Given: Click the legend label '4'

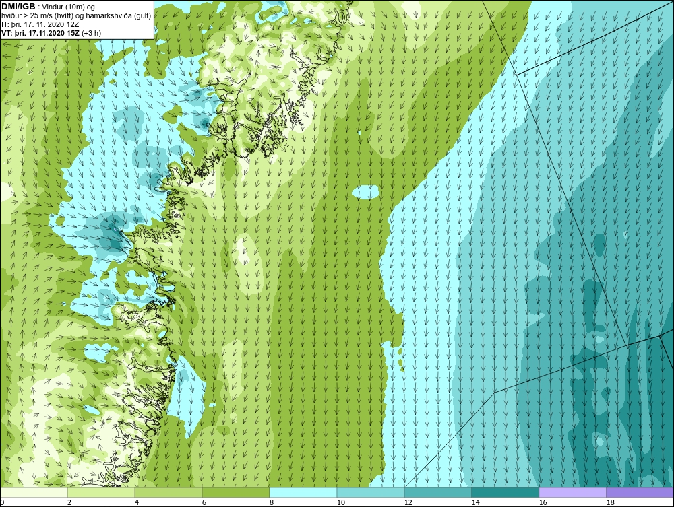Looking at the screenshot, I should click(x=137, y=502).
